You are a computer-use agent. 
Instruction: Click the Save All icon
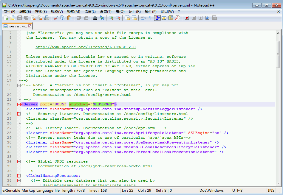point(26,18)
